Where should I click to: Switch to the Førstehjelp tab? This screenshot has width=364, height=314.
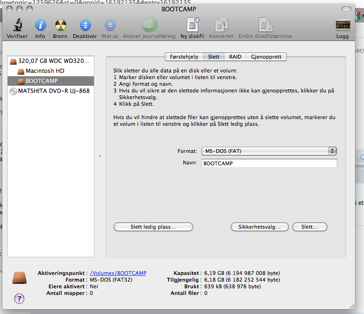point(184,57)
